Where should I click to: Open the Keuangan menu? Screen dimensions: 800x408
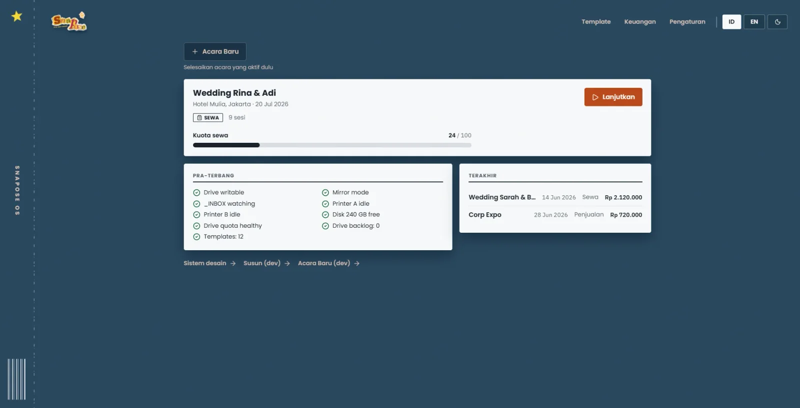640,22
